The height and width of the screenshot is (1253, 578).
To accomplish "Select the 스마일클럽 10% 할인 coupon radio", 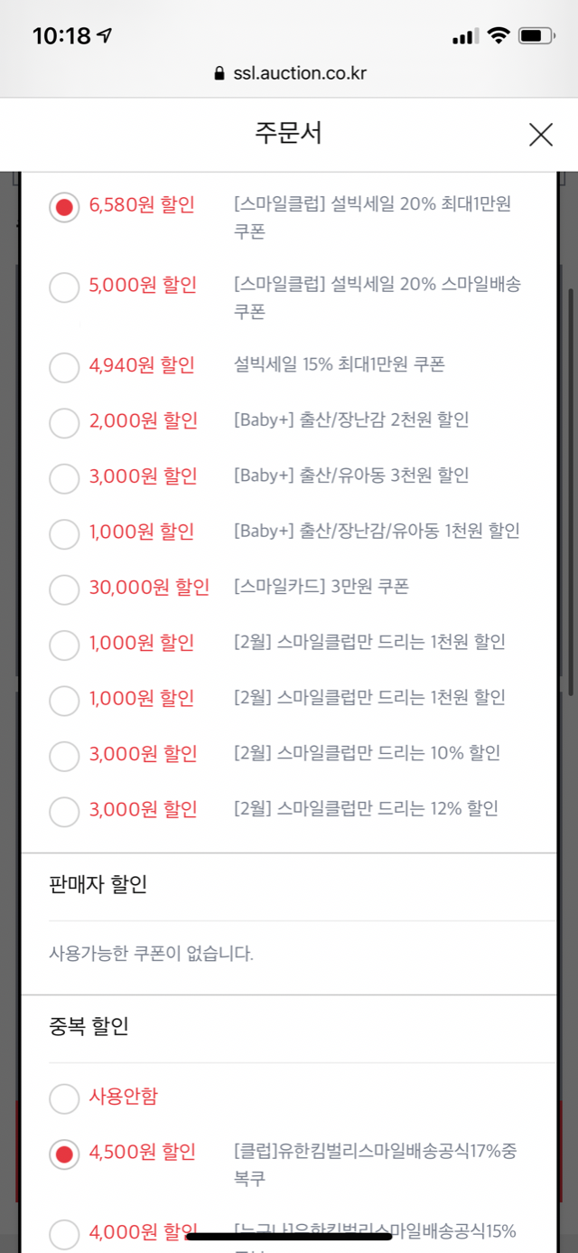I will coord(64,756).
